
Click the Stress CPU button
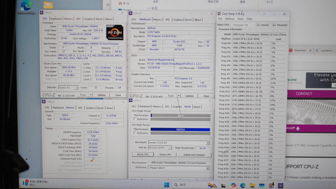coord(165,155)
